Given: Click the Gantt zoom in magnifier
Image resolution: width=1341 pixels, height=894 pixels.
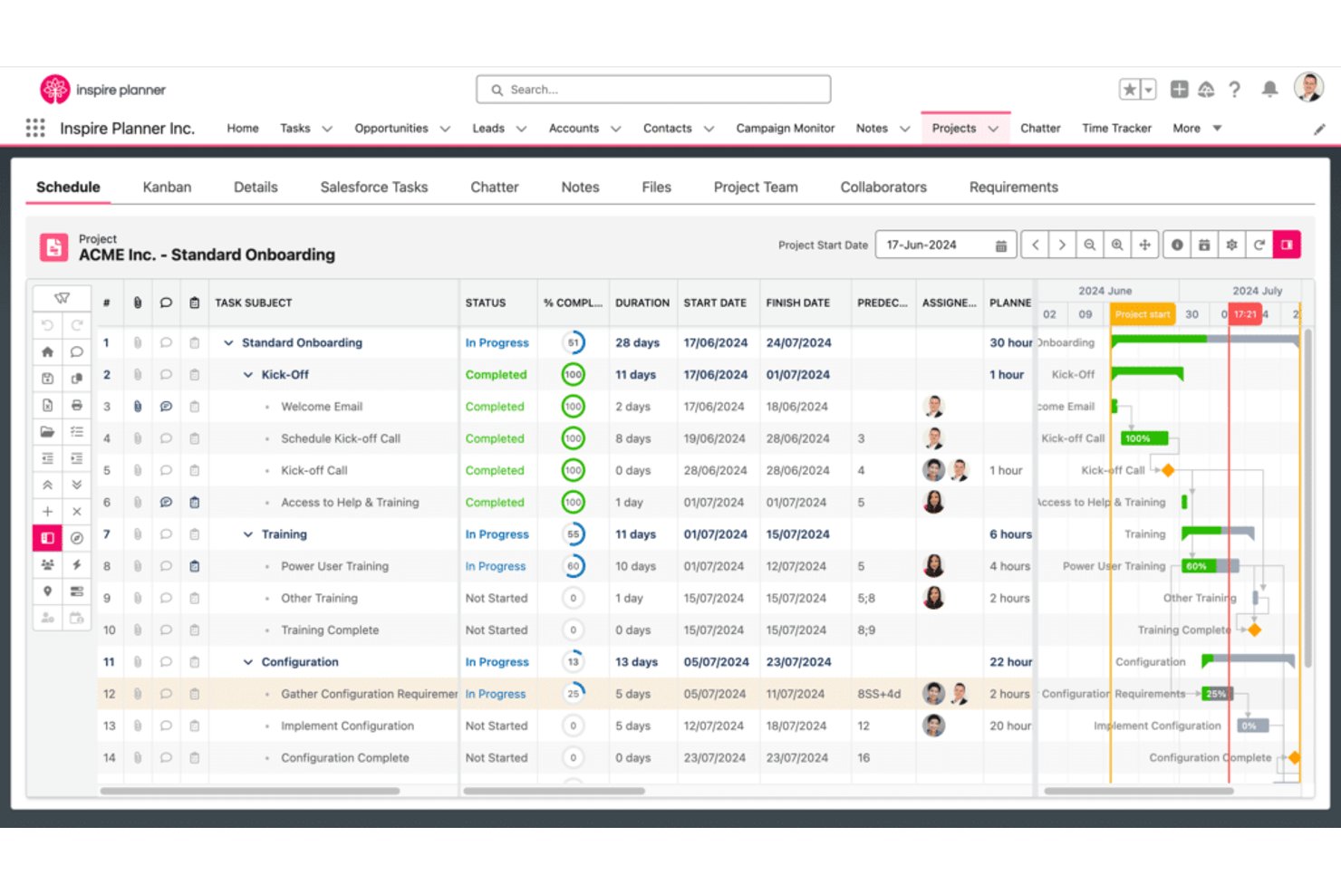Looking at the screenshot, I should (x=1117, y=245).
